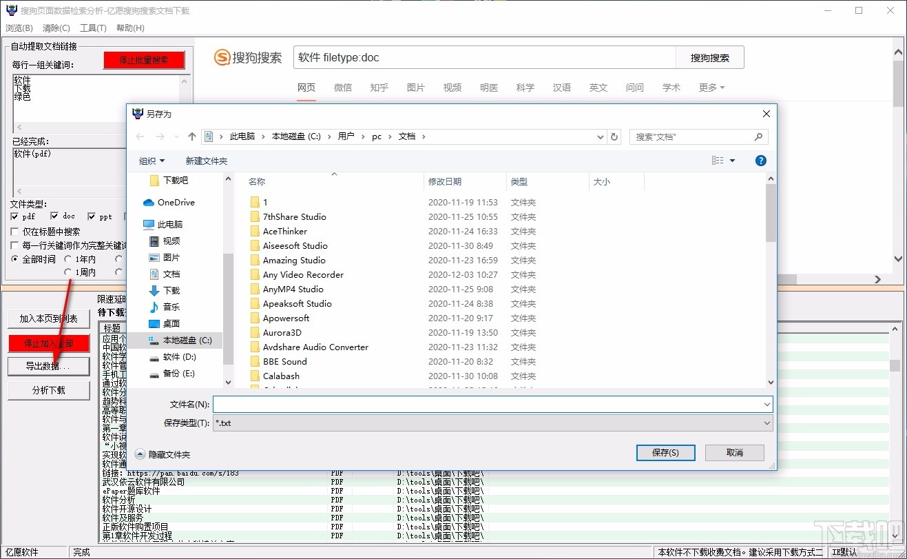Screen dimensions: 907x559
Task: Click the 导出数据 export button
Action: [x=48, y=366]
